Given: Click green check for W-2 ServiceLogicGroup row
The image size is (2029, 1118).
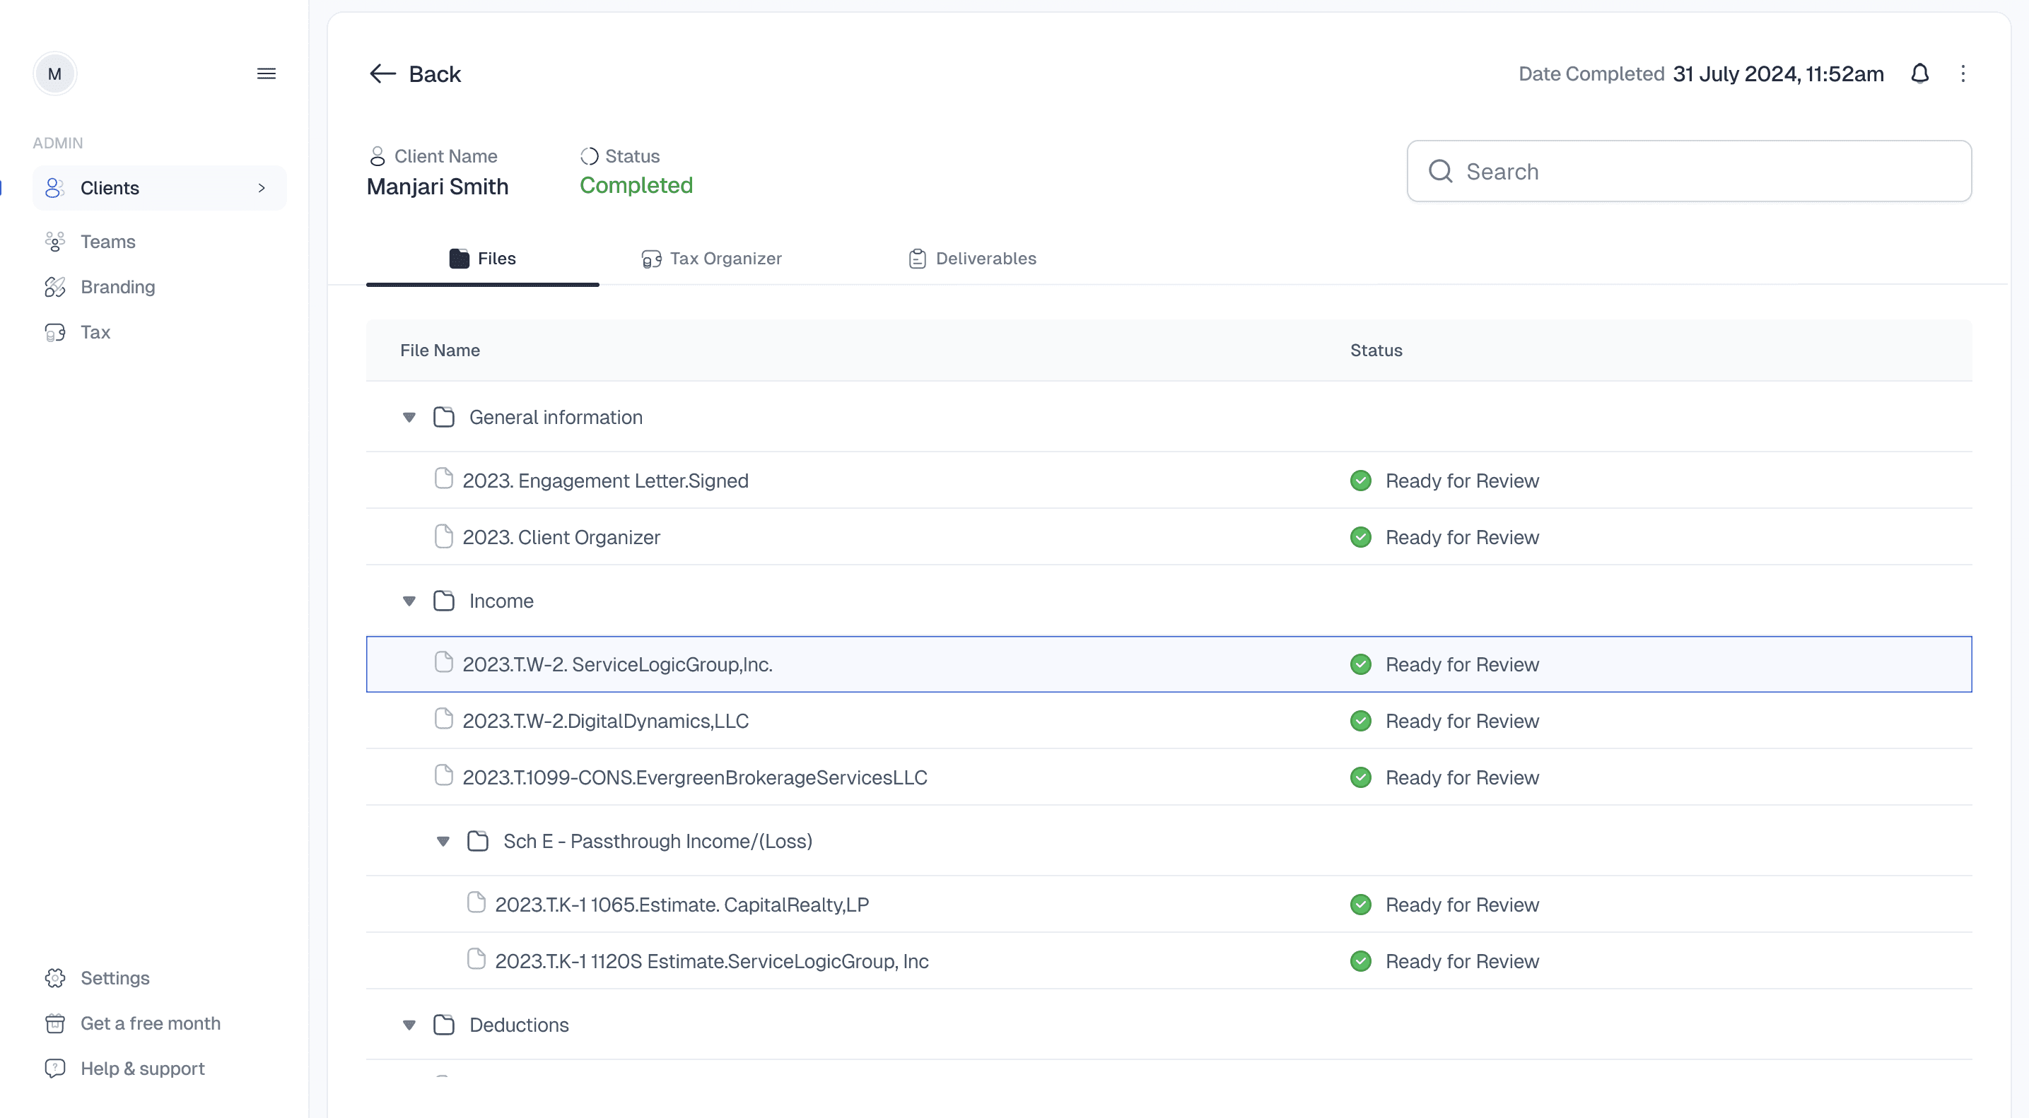Looking at the screenshot, I should pyautogui.click(x=1360, y=664).
